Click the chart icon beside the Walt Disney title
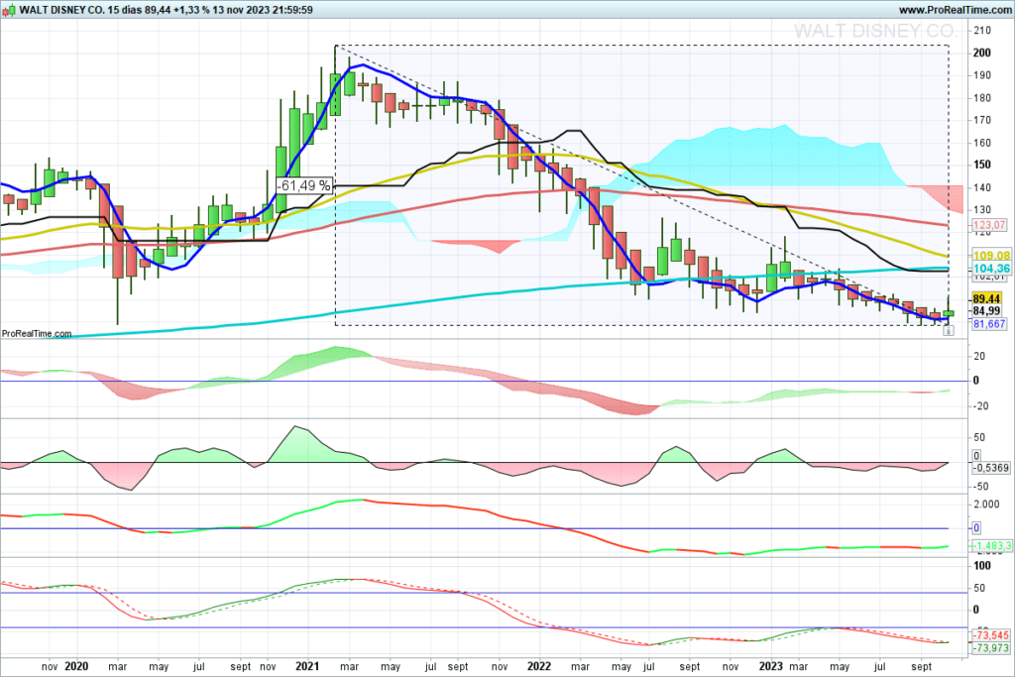This screenshot has height=677, width=1015. [8, 10]
